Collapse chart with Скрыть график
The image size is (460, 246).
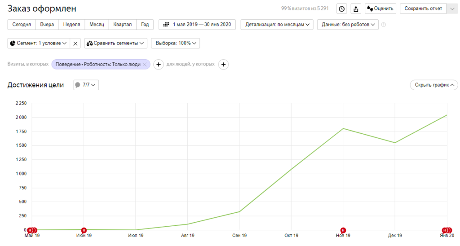pyautogui.click(x=434, y=85)
